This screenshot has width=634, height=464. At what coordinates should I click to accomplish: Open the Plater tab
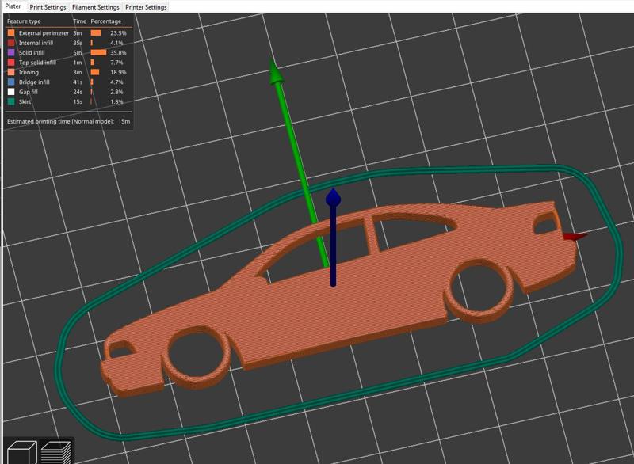(x=13, y=6)
